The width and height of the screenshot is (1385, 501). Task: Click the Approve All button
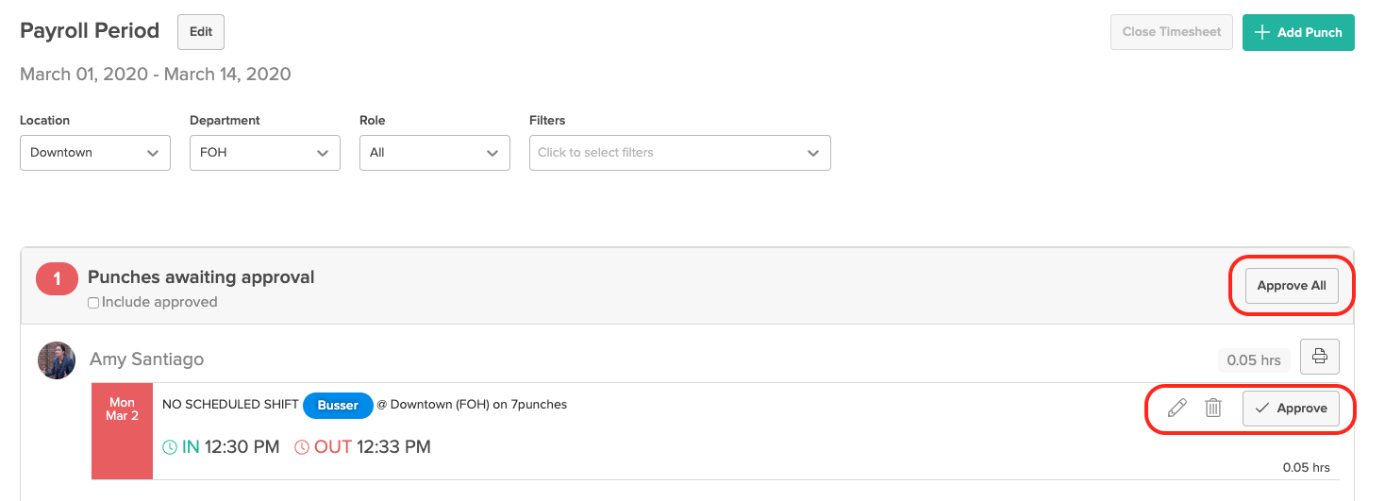1292,286
